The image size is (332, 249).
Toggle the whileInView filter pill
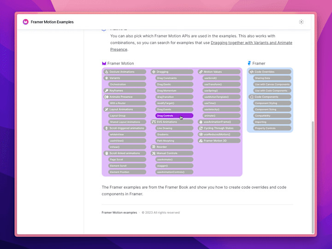127,134
